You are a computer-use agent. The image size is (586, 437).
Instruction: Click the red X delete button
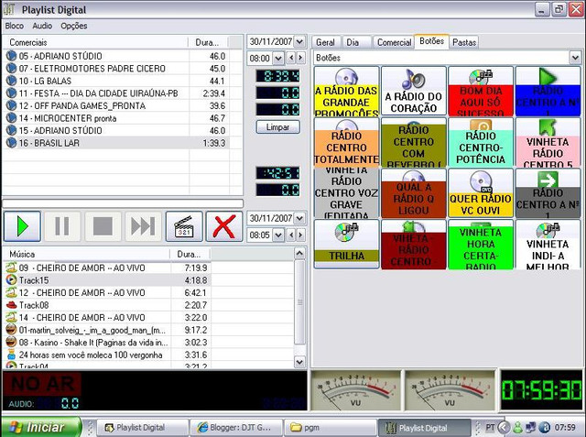click(x=223, y=226)
